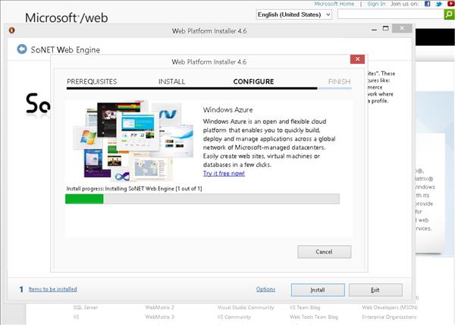Click the Microsoft /web logo
455x325 pixels.
pyautogui.click(x=67, y=18)
